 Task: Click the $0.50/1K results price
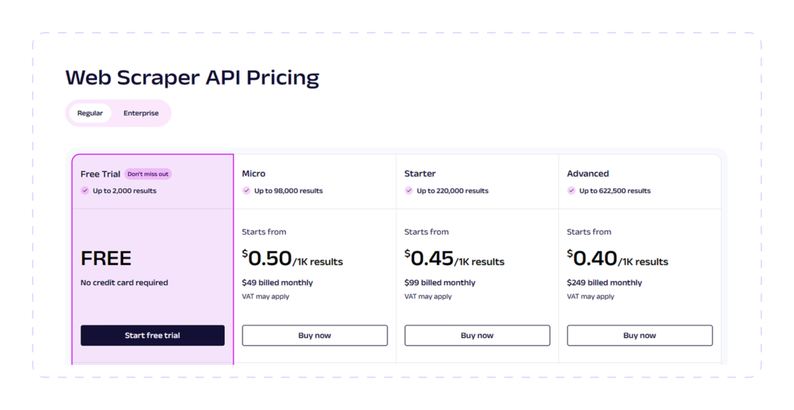point(292,258)
